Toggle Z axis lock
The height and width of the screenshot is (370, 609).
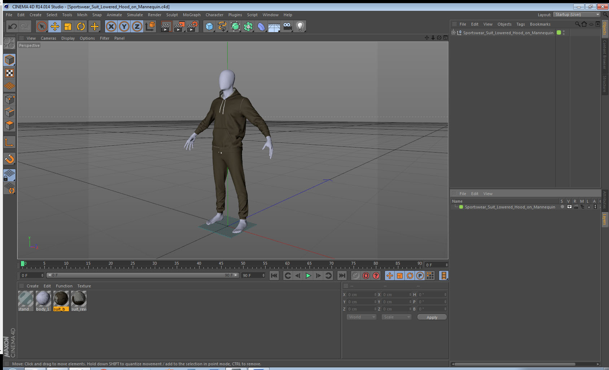pos(137,26)
